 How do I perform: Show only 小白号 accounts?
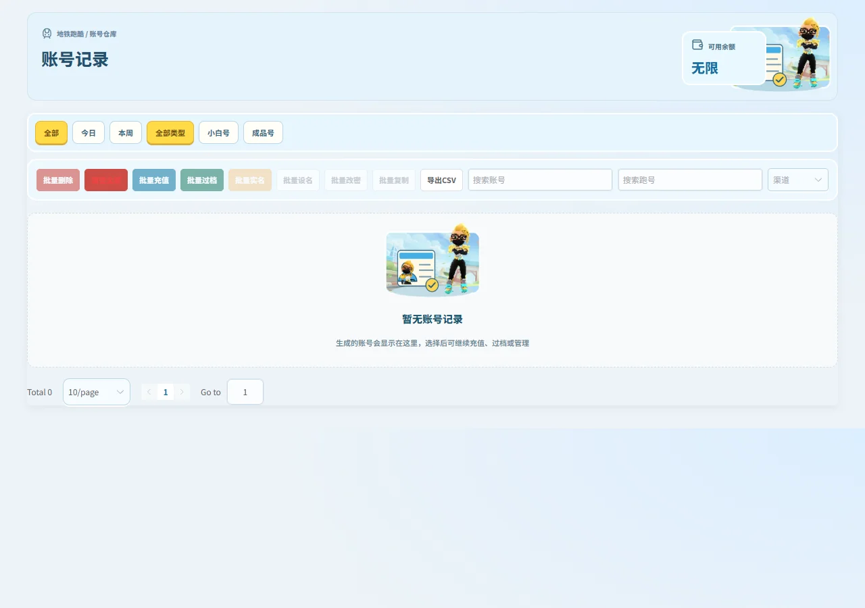(218, 132)
